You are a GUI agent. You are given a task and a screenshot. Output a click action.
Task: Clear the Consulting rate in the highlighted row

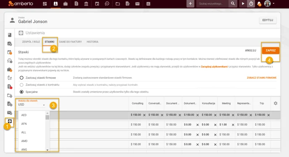[144, 115]
